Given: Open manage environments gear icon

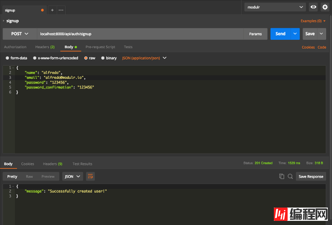Looking at the screenshot, I should [325, 7].
